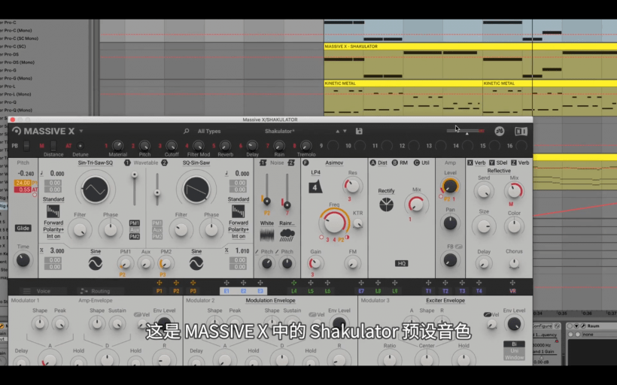Enable Aux routing on oscillator 2
617x385 pixels.
pyautogui.click(x=157, y=229)
